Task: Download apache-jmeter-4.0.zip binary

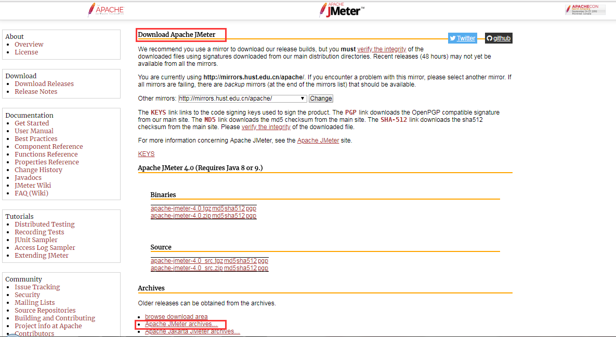Action: tap(181, 216)
